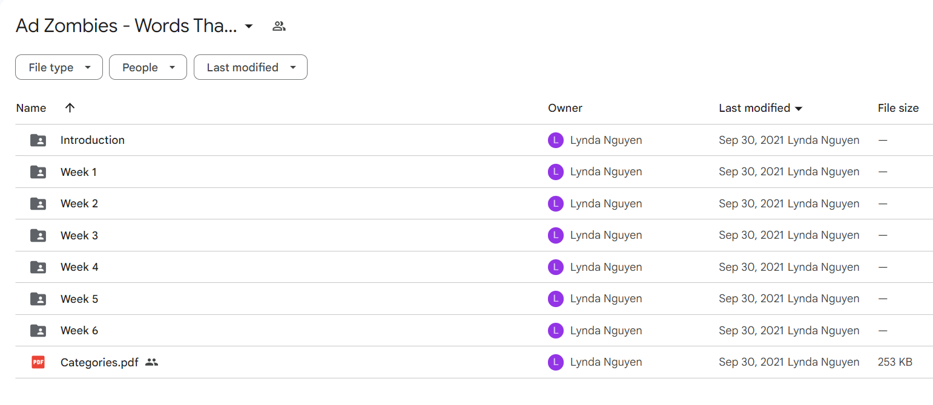Viewport: 933px width, 405px height.
Task: Click the Introduction shared folder icon
Action: click(38, 140)
